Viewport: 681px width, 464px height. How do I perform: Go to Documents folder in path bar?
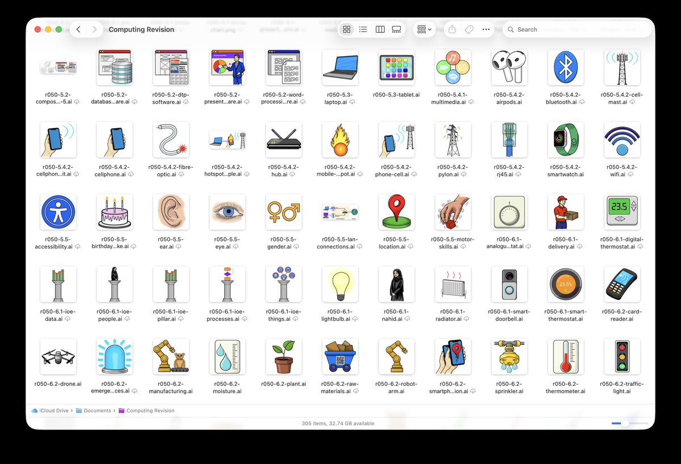(94, 411)
